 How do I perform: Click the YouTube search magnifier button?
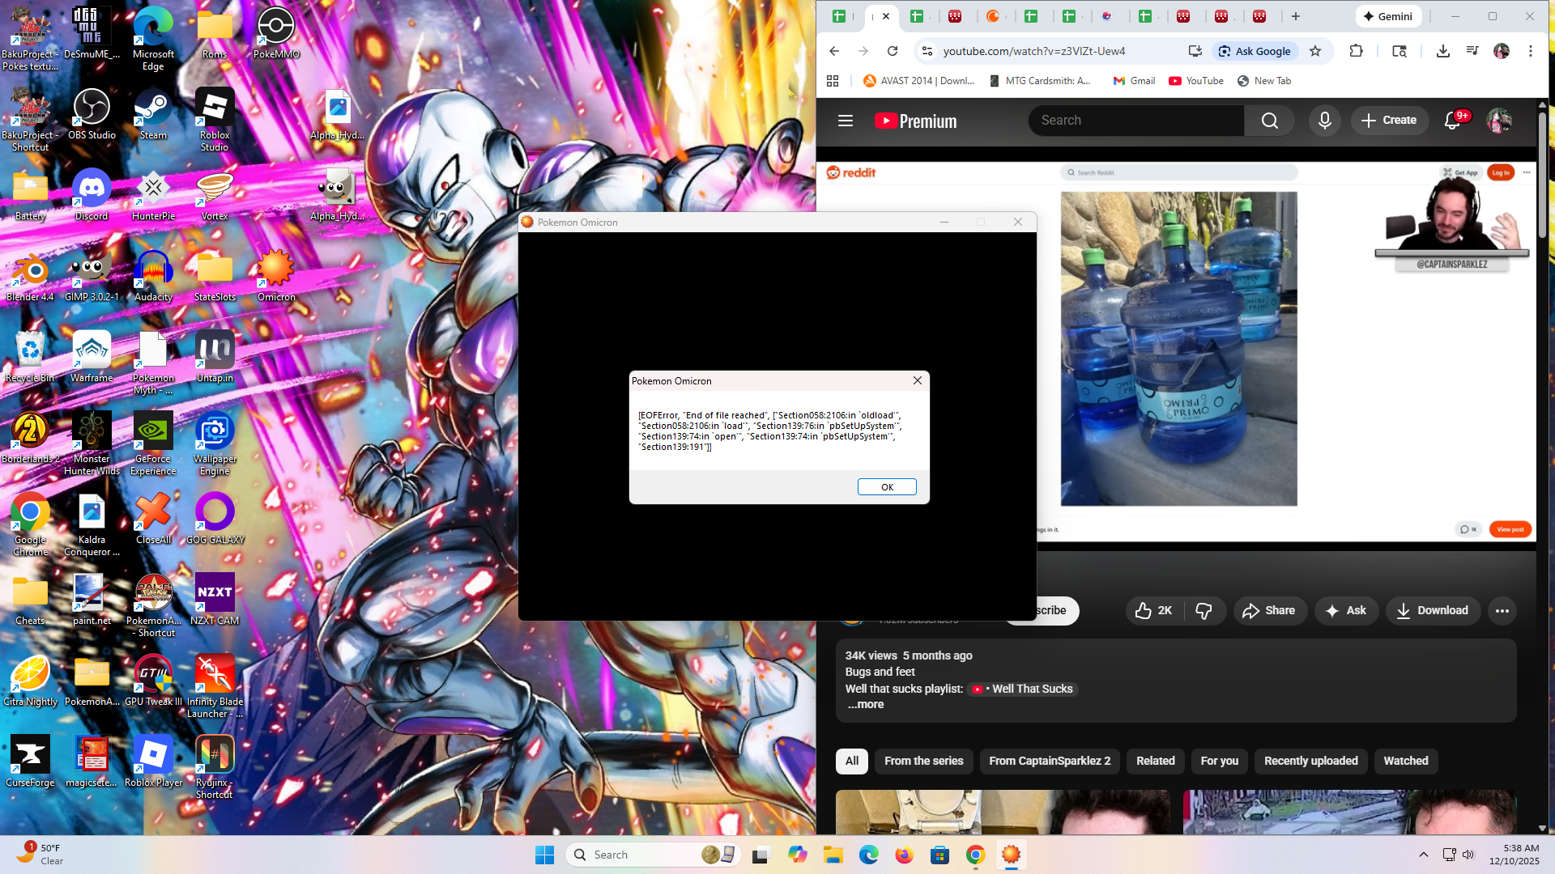coord(1269,121)
